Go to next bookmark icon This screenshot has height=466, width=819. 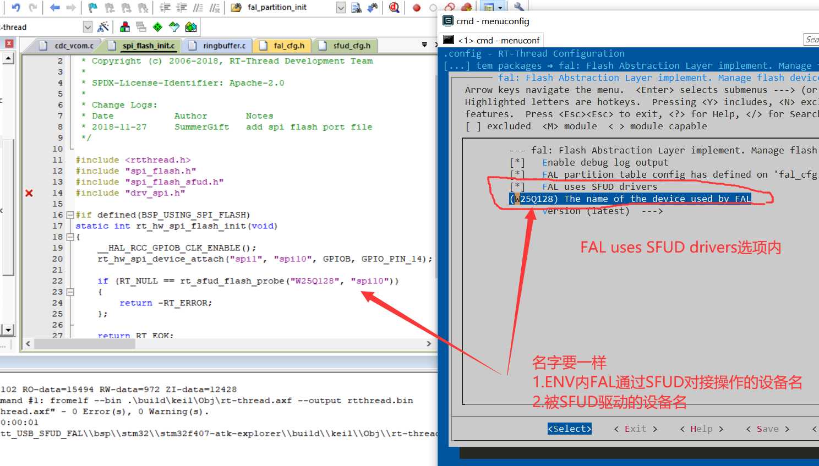pos(126,7)
